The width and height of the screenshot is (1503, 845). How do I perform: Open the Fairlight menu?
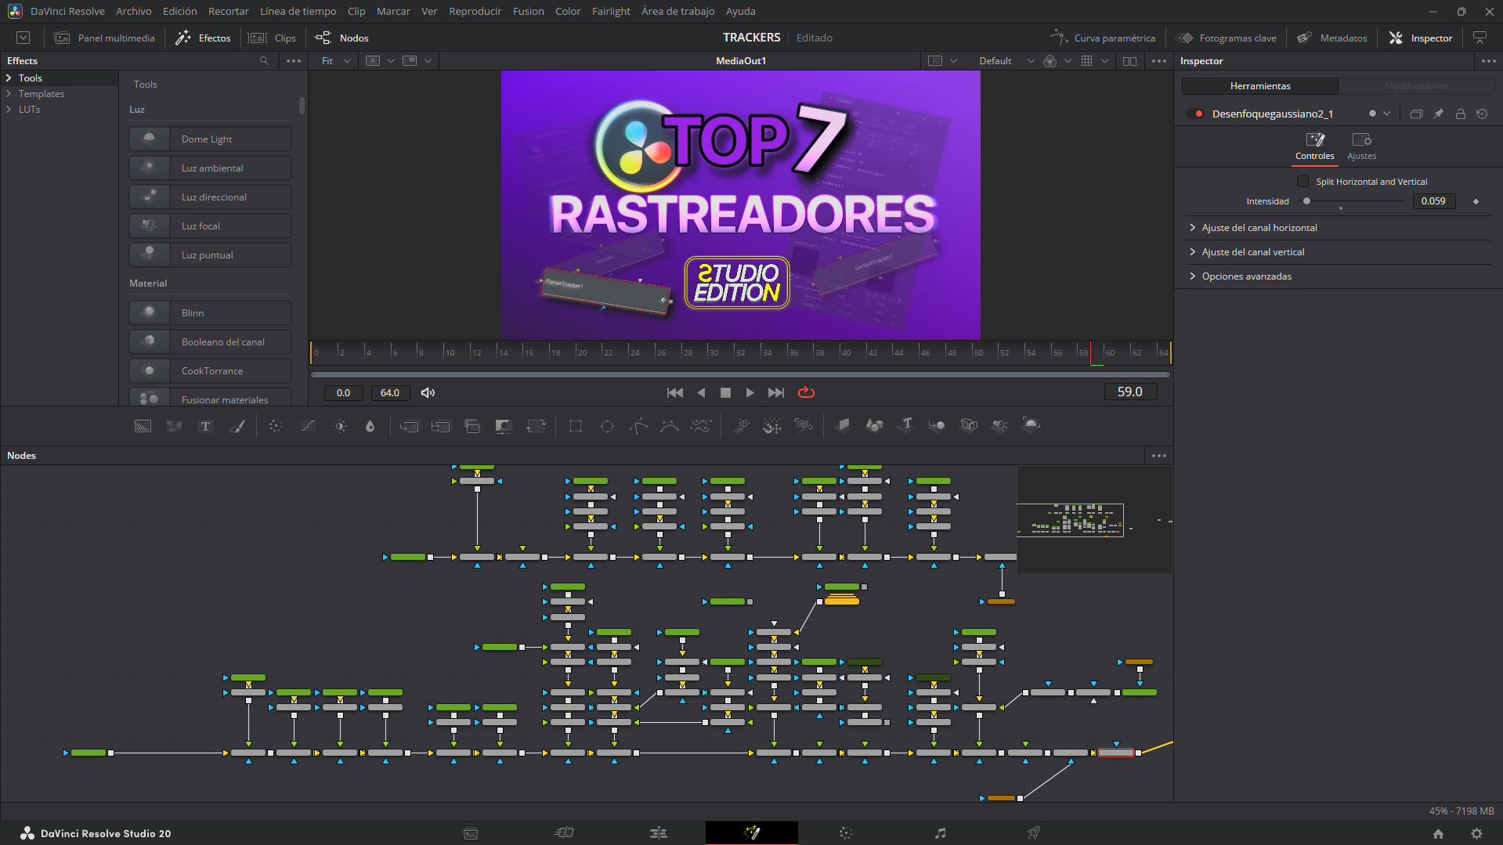click(x=611, y=11)
